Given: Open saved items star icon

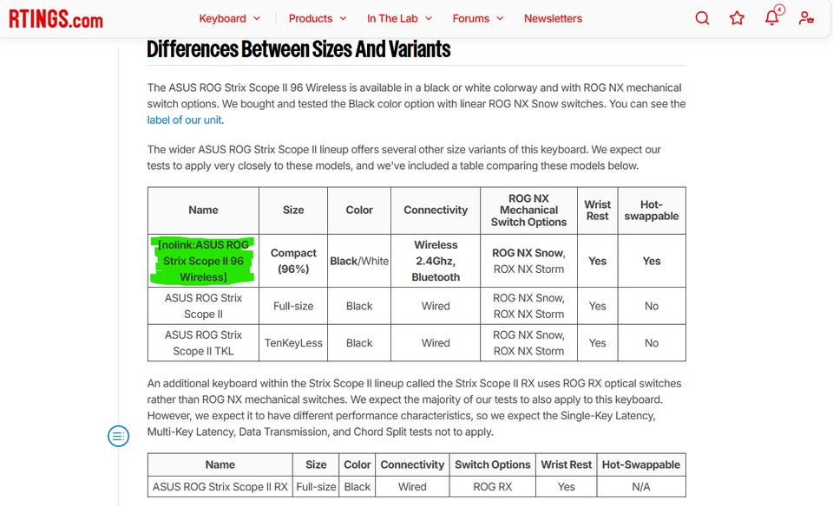Looking at the screenshot, I should 737,18.
